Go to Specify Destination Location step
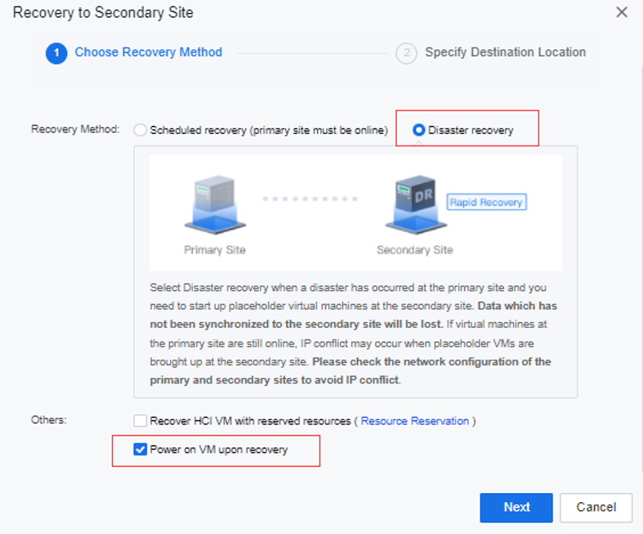Image resolution: width=643 pixels, height=534 pixels. tap(505, 52)
